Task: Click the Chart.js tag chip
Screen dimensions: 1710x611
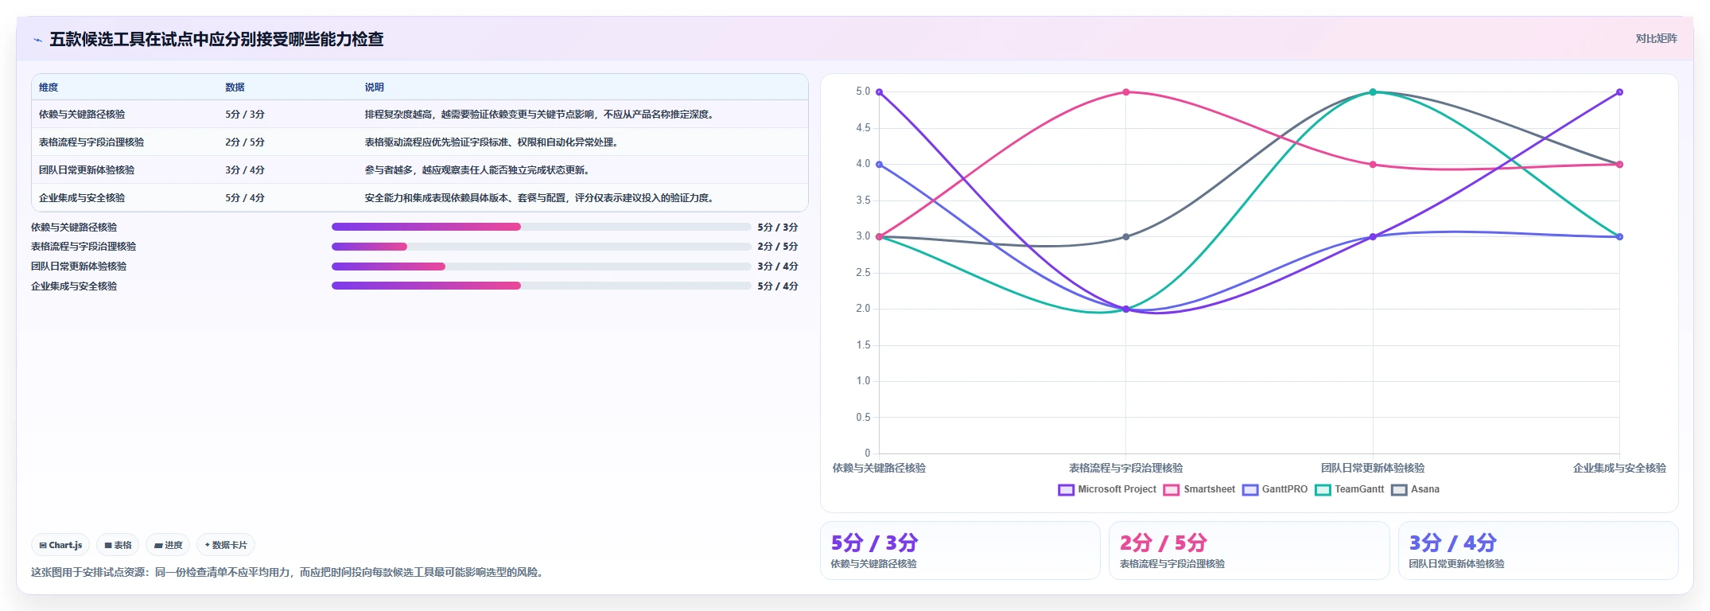Action: click(60, 545)
